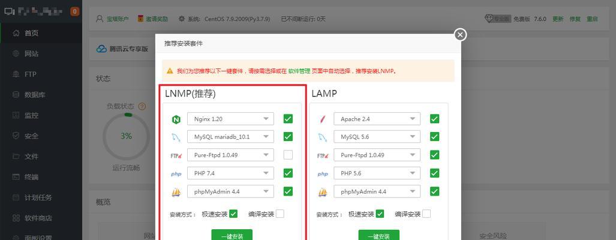Uncheck the Apache 2.4 checkbox
This screenshot has width=616, height=240.
pyautogui.click(x=434, y=119)
